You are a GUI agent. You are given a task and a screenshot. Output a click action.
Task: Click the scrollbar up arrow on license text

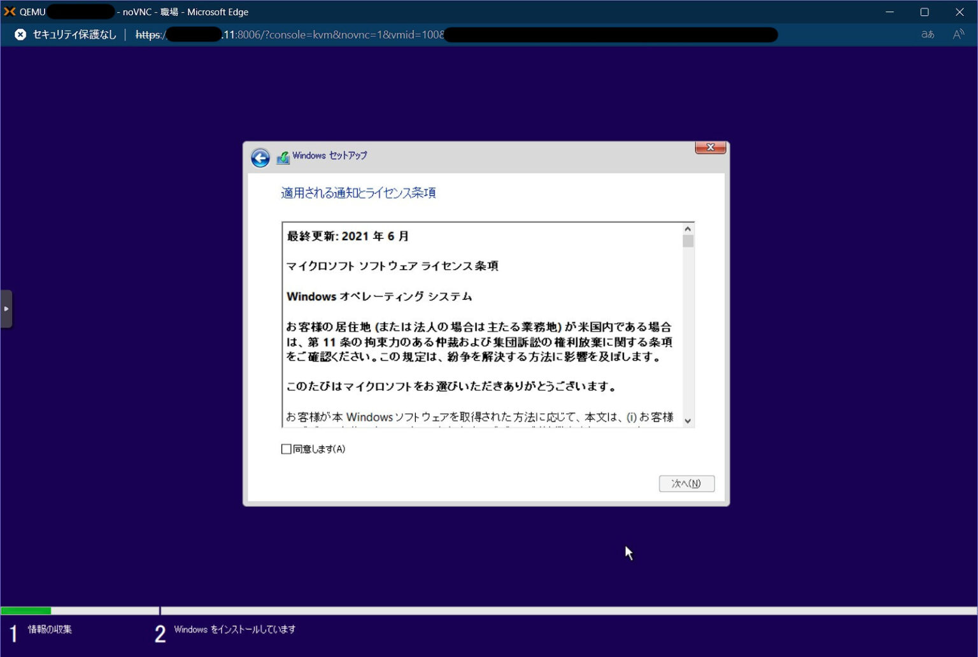pos(688,227)
